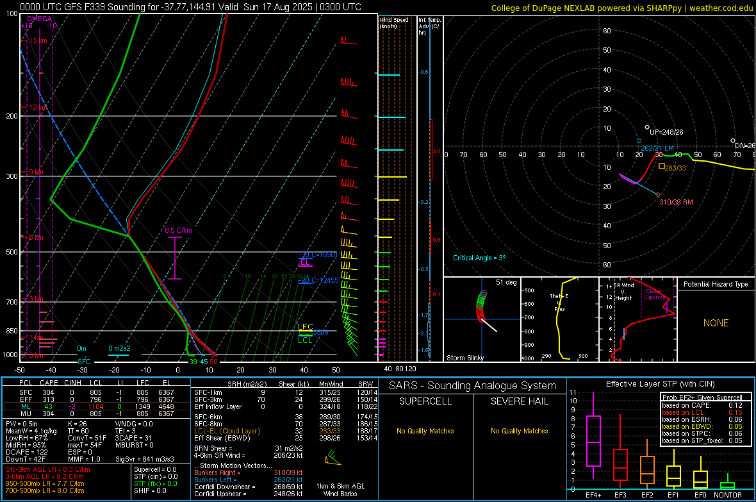Click the Effective Layer STP (with CIN) title

point(660,384)
